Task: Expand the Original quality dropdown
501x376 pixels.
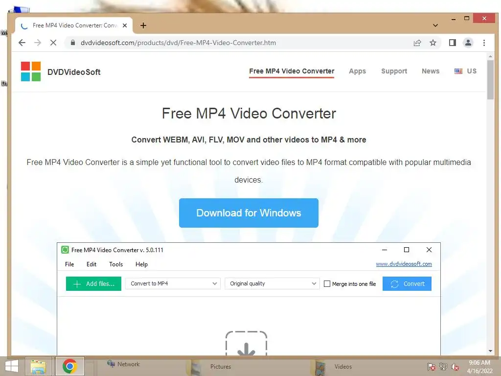Action: coord(272,283)
